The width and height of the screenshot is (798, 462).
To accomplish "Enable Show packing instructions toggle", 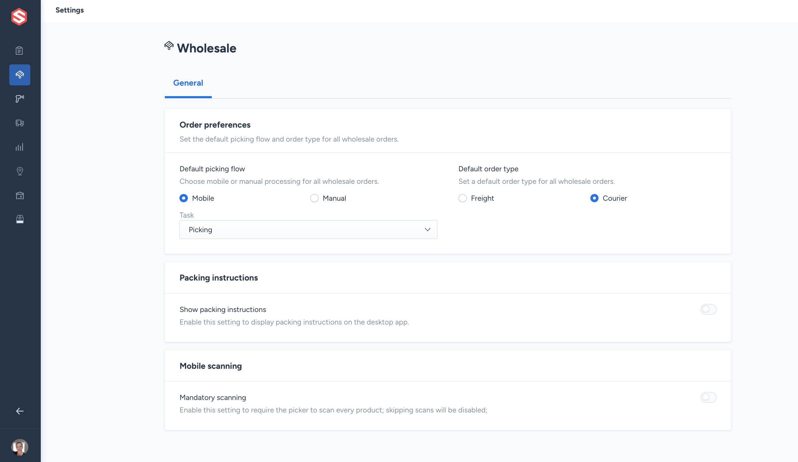I will 708,309.
